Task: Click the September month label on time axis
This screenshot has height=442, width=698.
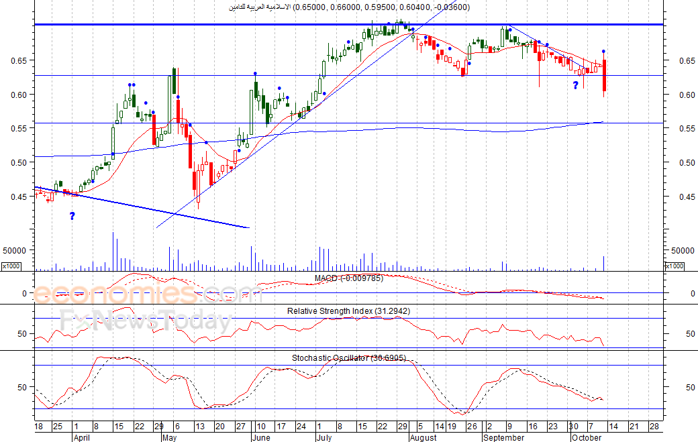Action: [503, 437]
